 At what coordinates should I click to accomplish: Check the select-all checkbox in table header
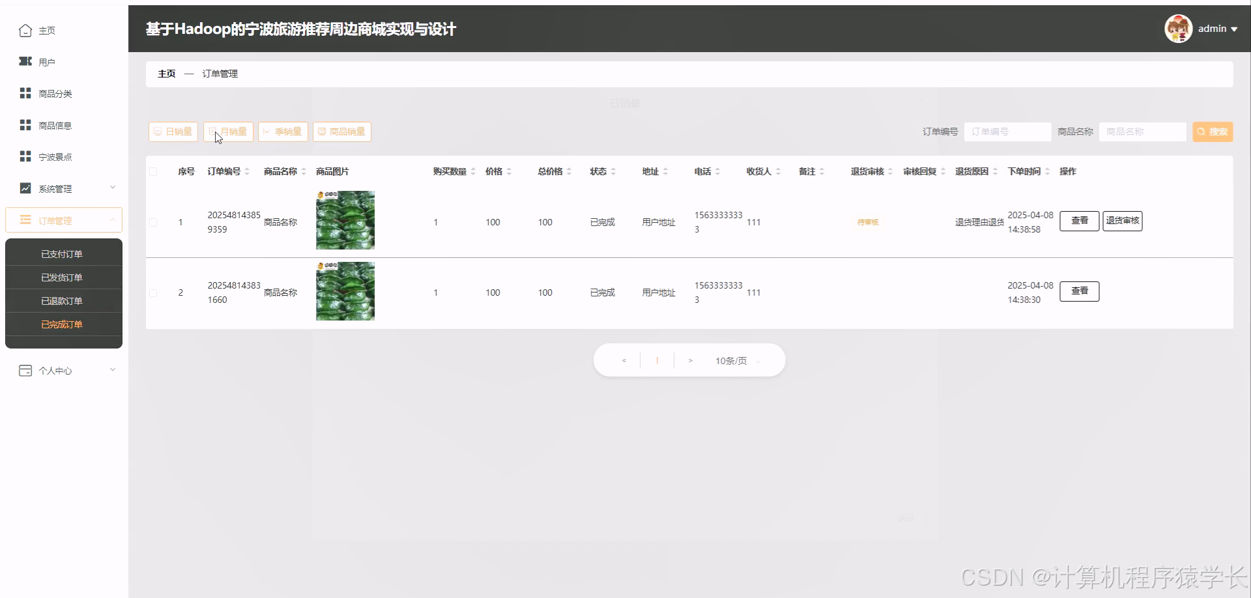point(154,171)
